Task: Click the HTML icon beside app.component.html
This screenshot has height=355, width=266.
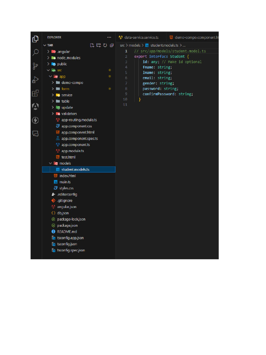Action: pyautogui.click(x=58, y=132)
